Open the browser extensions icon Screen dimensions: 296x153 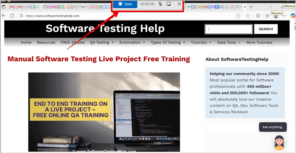258,16
